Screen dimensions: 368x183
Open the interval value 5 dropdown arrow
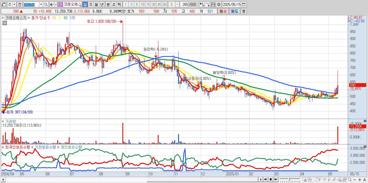[177, 4]
